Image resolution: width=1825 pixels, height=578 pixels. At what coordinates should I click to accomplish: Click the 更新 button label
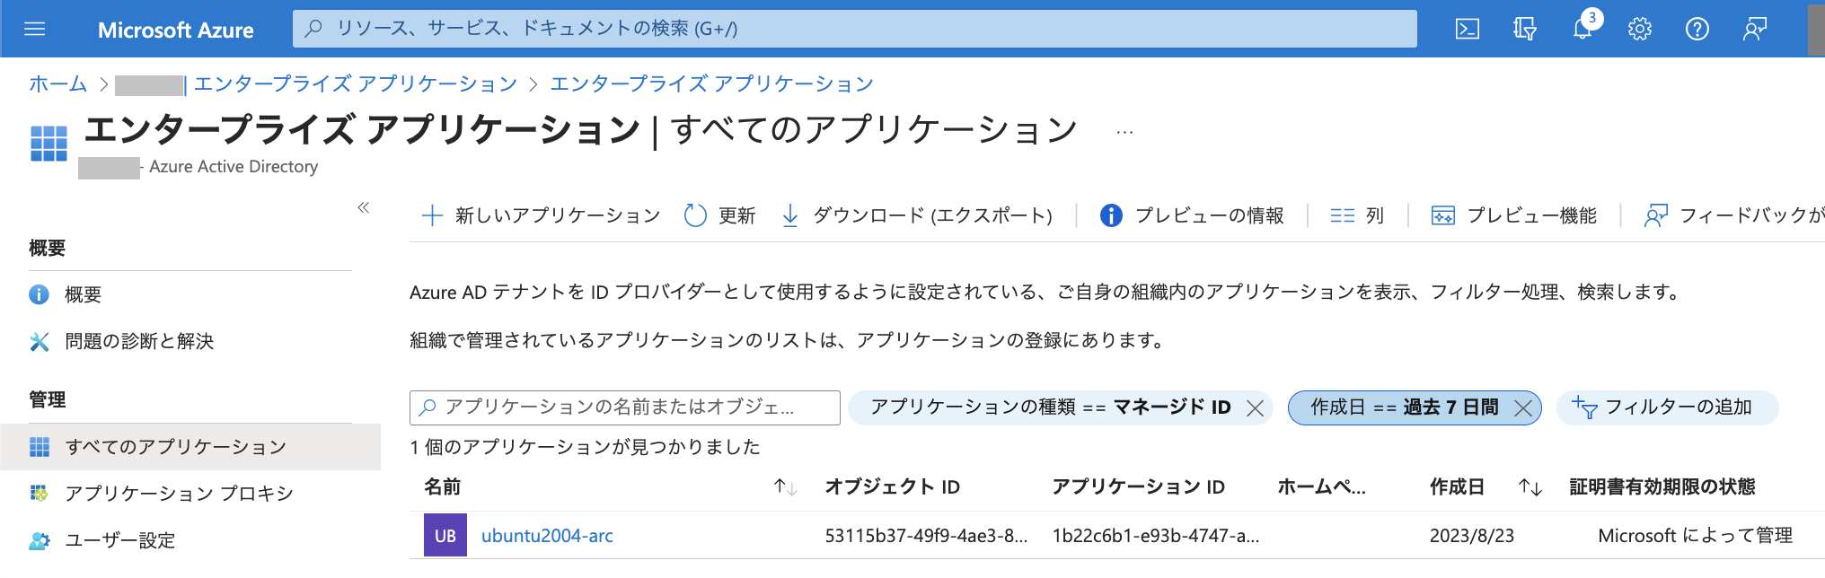coord(737,215)
